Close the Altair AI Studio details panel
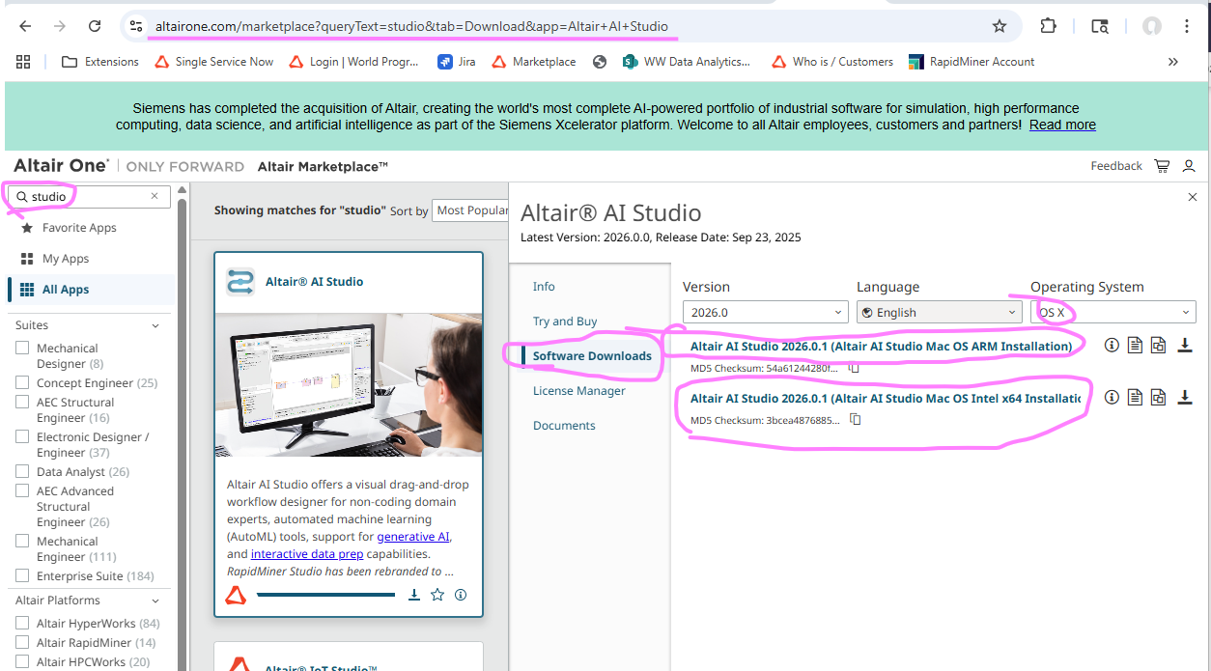Image resolution: width=1211 pixels, height=671 pixels. point(1192,197)
